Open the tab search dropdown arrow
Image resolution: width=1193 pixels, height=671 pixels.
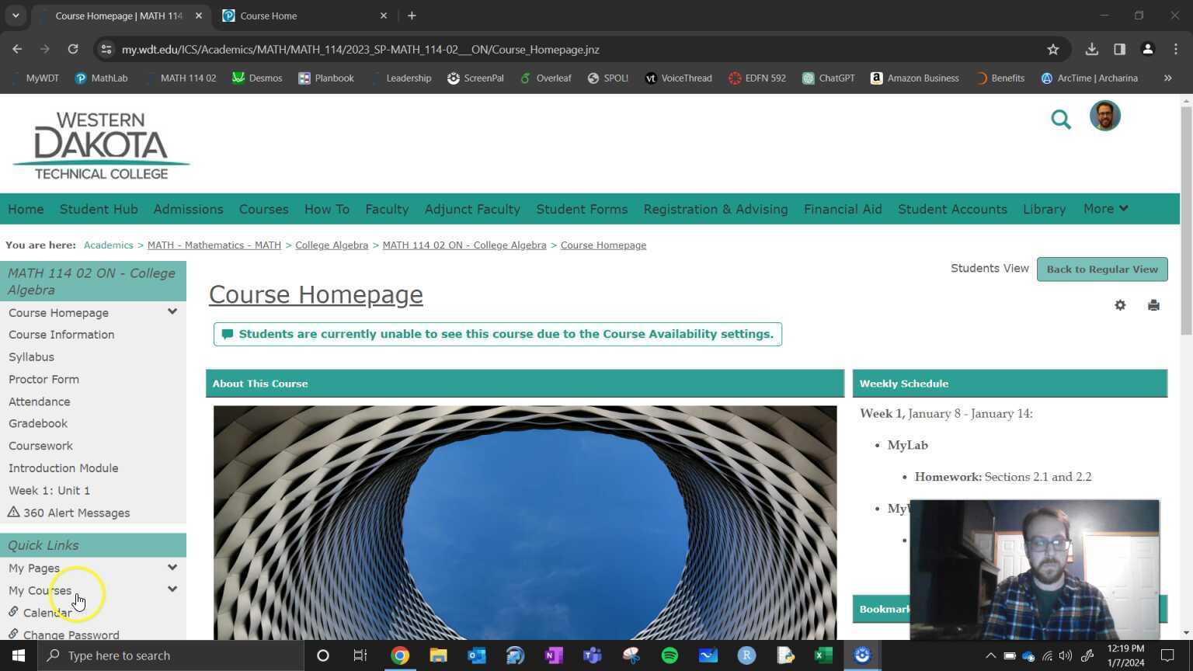(x=16, y=16)
